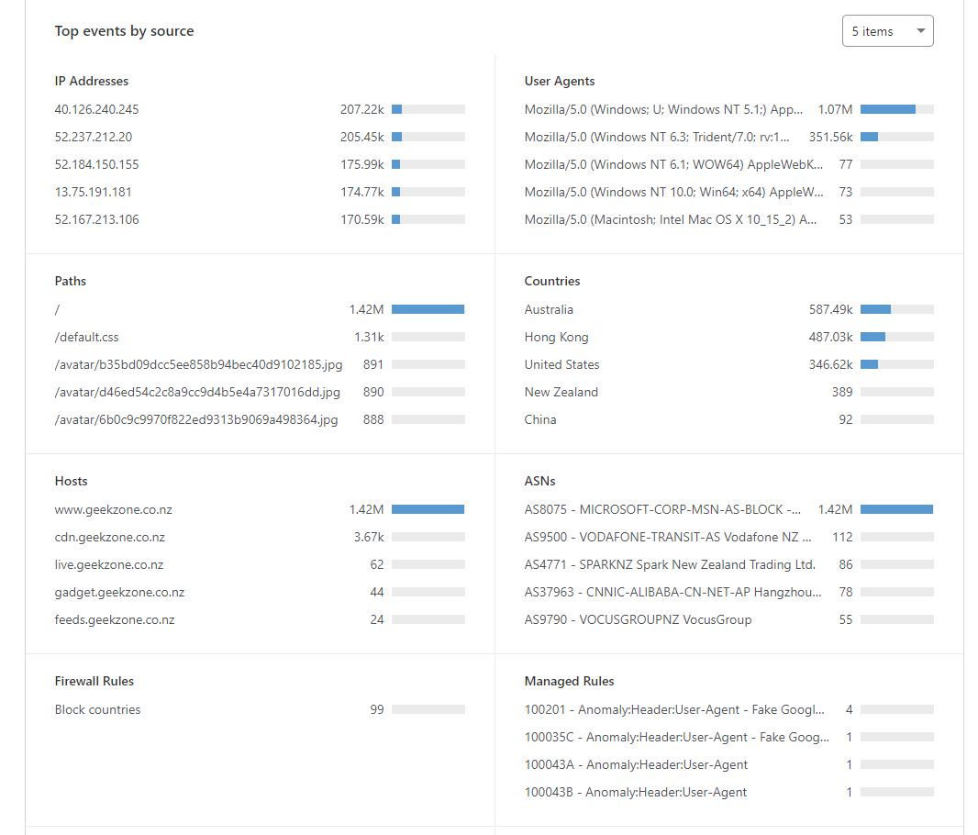Click AS8075 Microsoft ASN entry
Viewport: 978px width, 835px height.
pyautogui.click(x=662, y=509)
